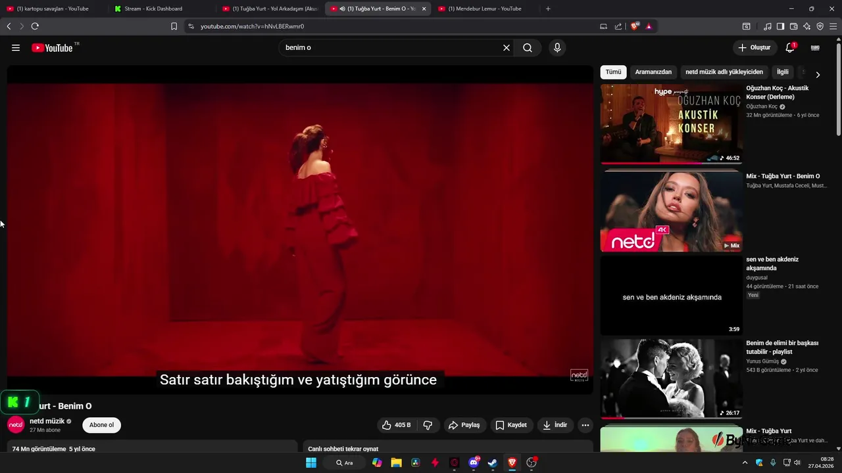This screenshot has height=473, width=842.
Task: Open the netd müzik channel name link
Action: 47,421
